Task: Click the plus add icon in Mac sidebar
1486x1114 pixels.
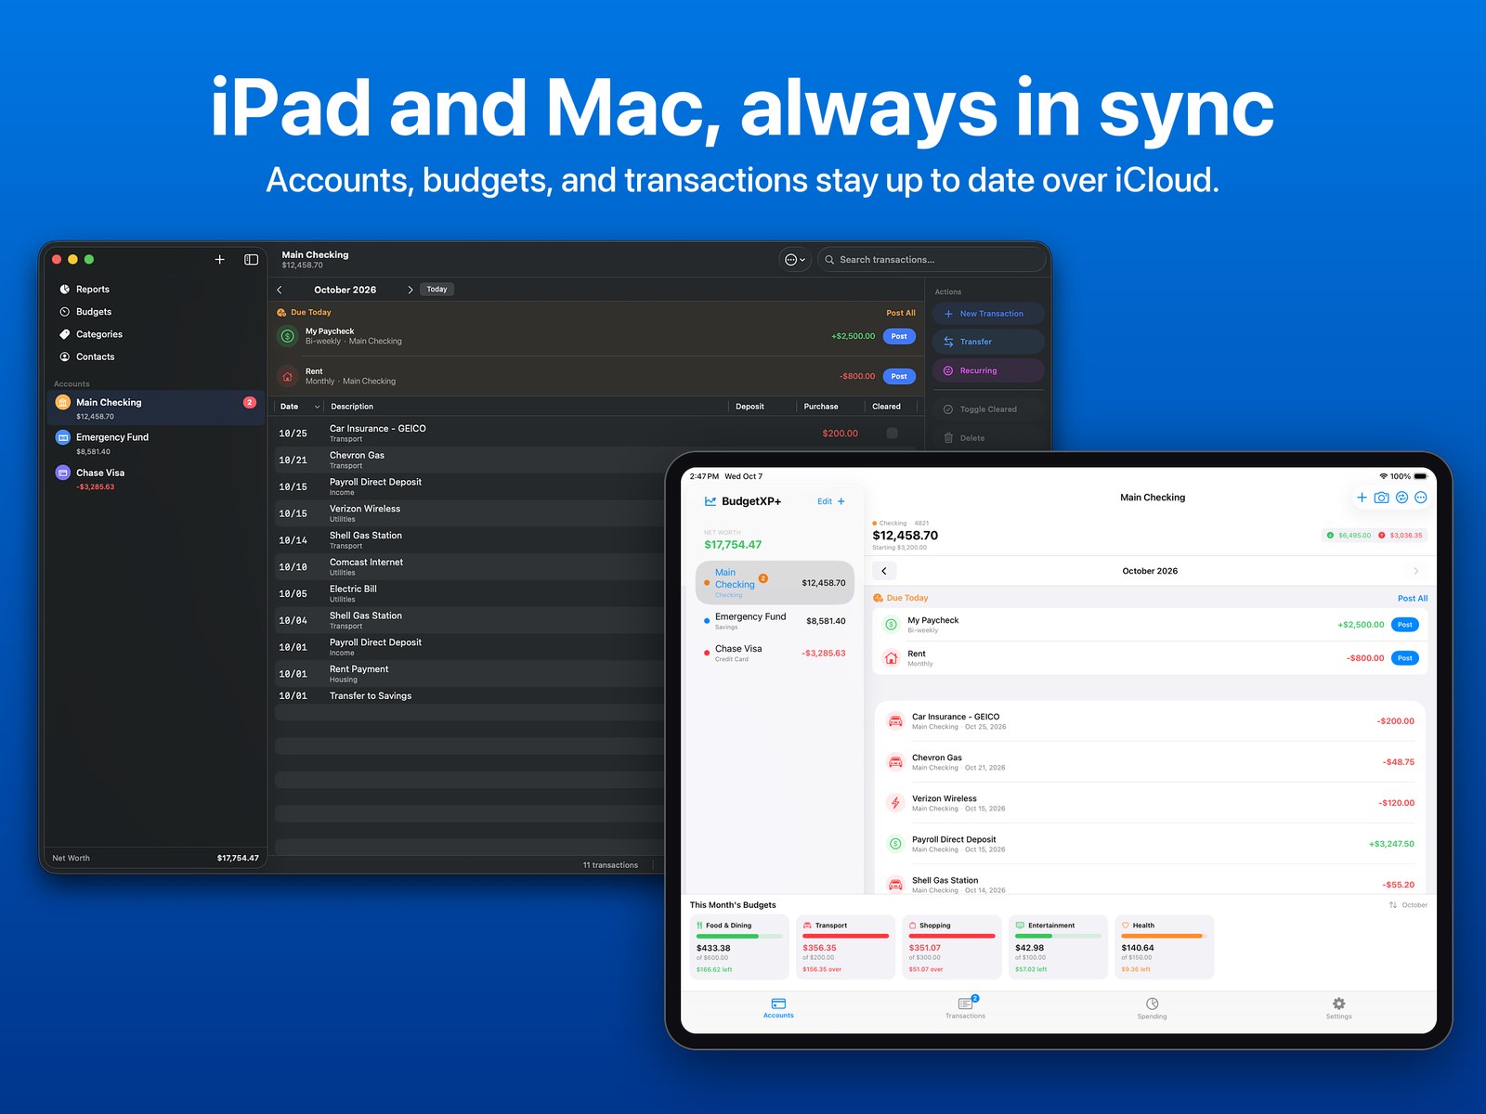Action: click(220, 260)
